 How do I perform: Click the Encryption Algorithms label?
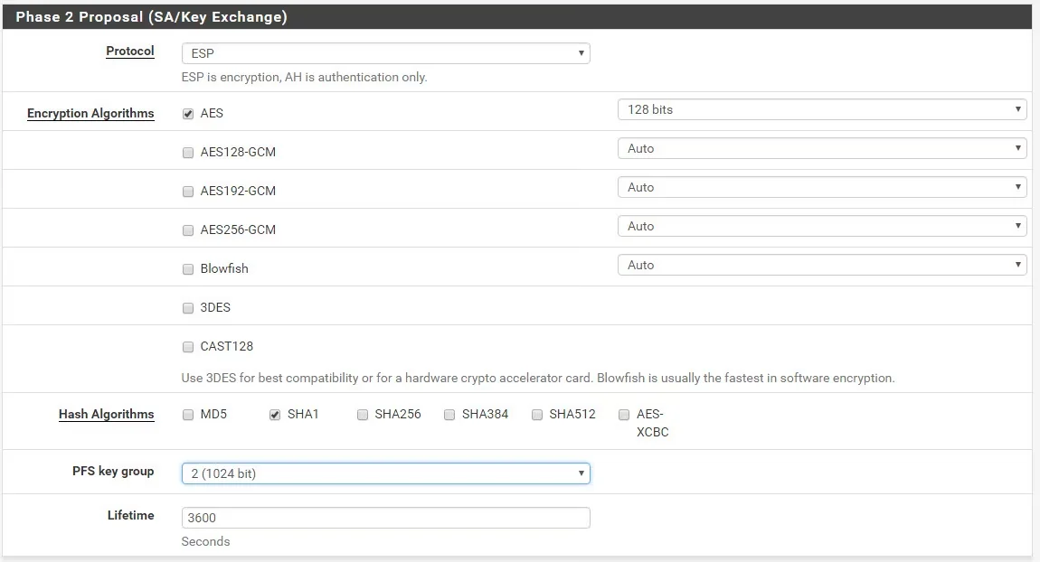coord(90,113)
